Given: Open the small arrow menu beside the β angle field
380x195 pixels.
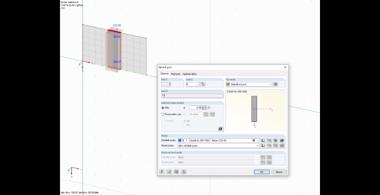Looking at the screenshot, I should (x=205, y=107).
